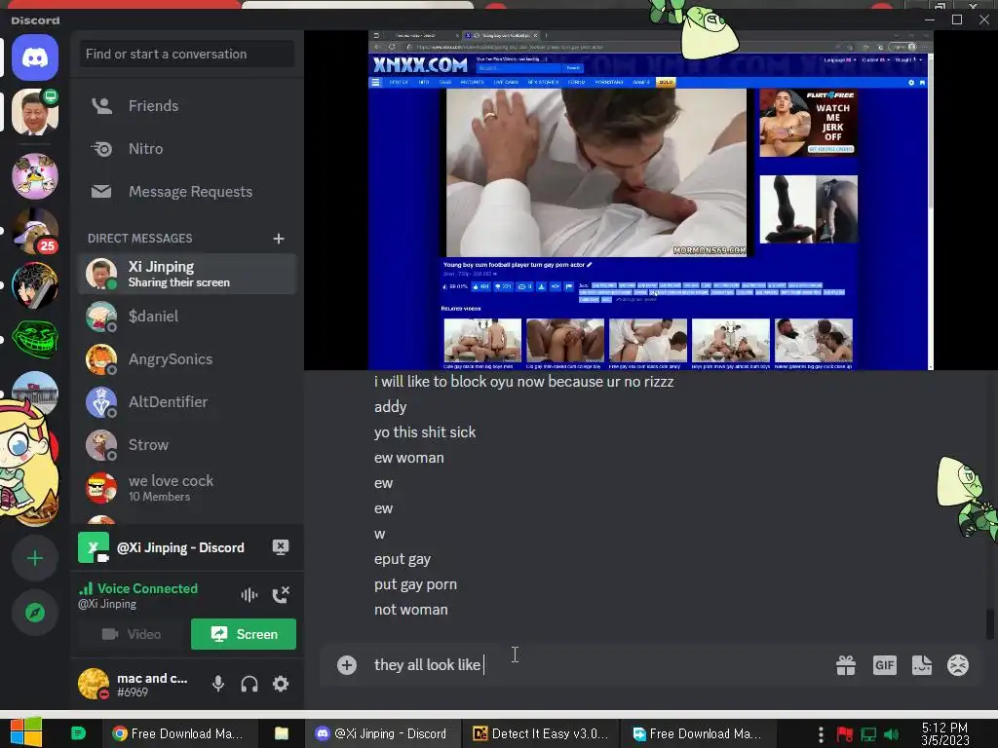Open the GIF picker
998x748 pixels.
point(884,665)
